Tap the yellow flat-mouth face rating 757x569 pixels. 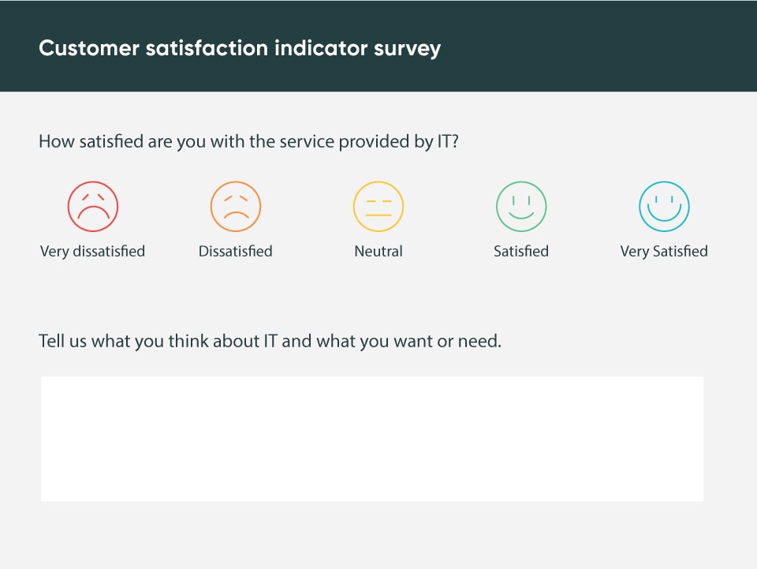coord(378,206)
